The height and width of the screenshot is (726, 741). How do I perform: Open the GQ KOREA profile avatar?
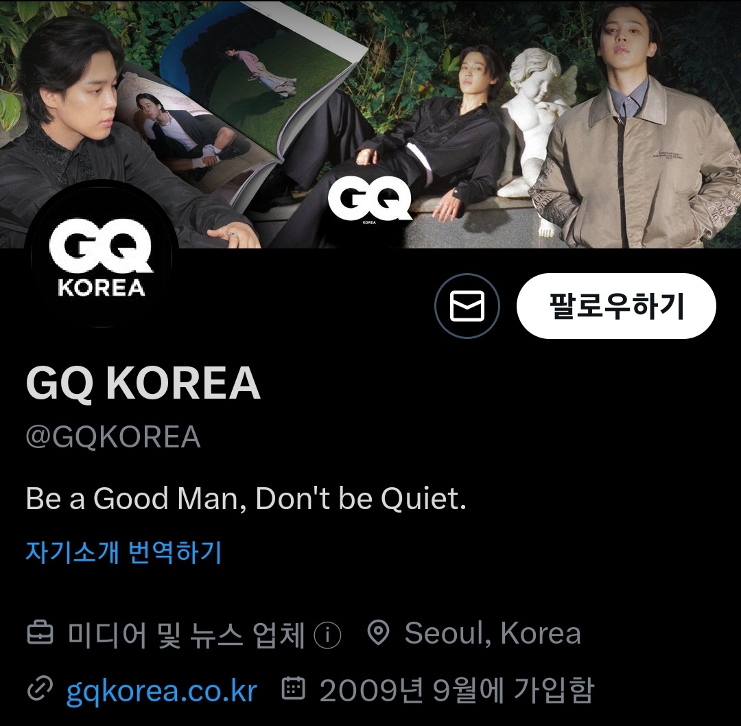pos(101,257)
